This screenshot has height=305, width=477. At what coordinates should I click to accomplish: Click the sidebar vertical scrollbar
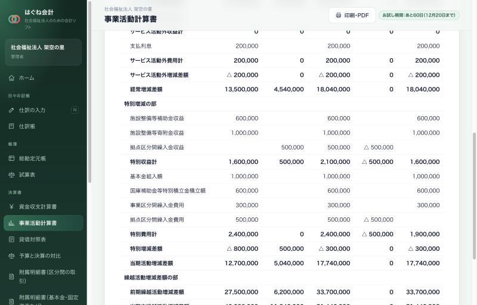[89, 91]
